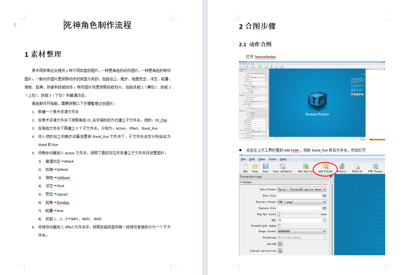The height and width of the screenshot is (275, 410).
Task: Open the PVR Viewer icon
Action: 375,167
